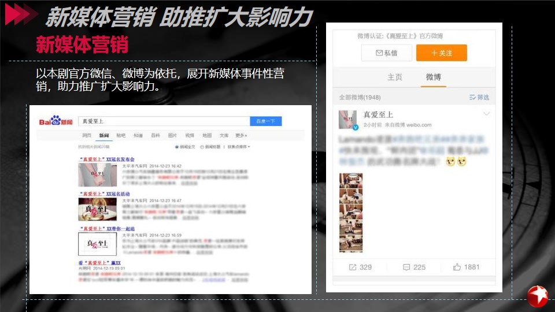Open the 图片 tab

click(x=172, y=135)
